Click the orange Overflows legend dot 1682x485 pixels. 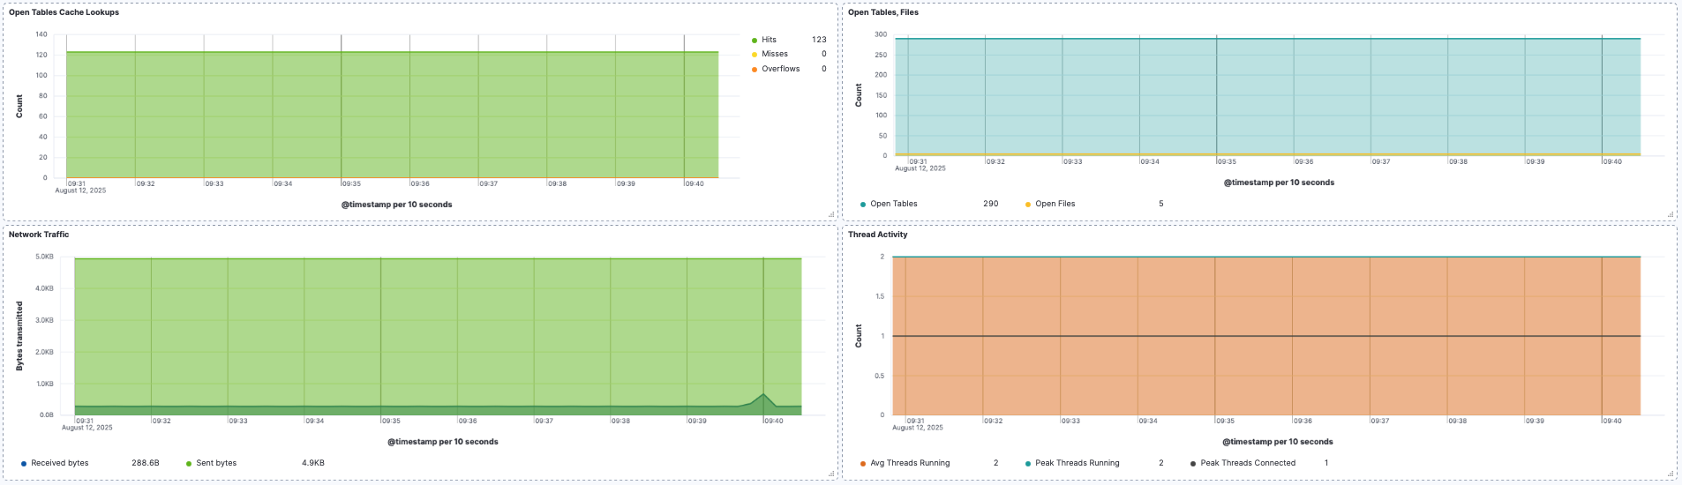click(x=754, y=70)
